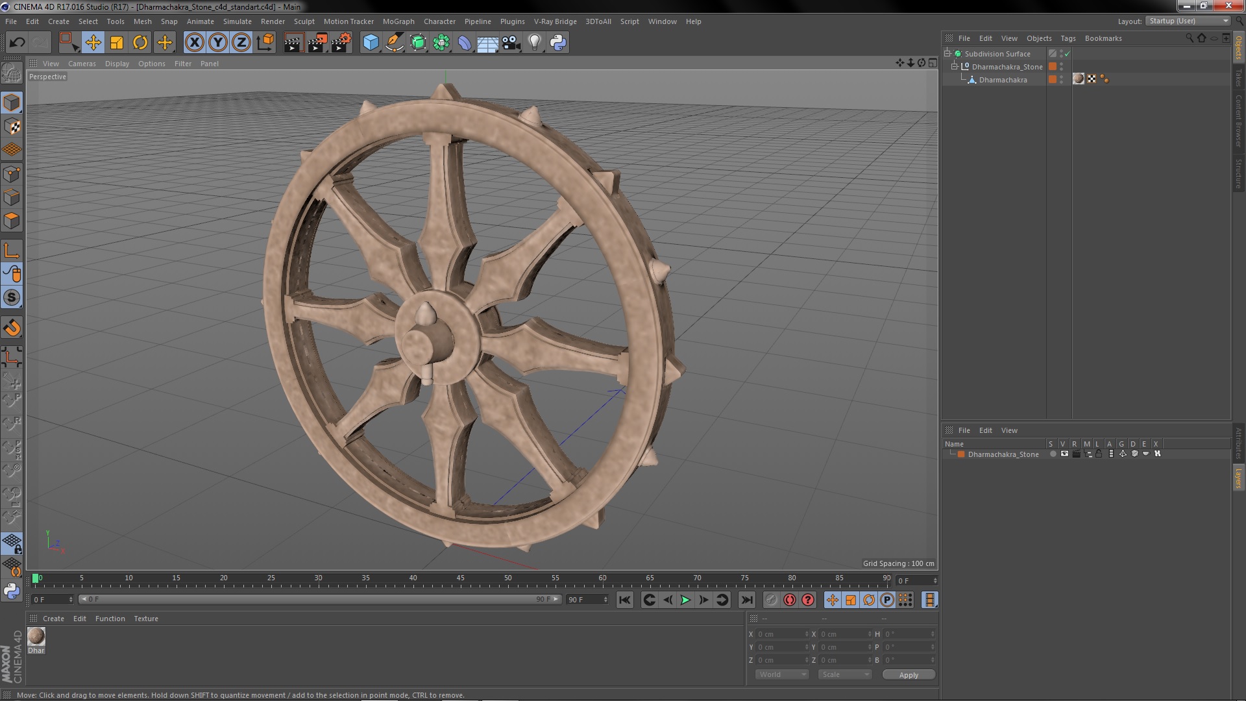Viewport: 1246px width, 701px height.
Task: Toggle the Z-axis lock button
Action: pos(241,43)
